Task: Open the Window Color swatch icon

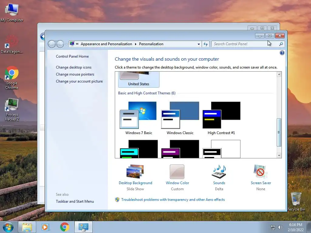Action: click(177, 172)
